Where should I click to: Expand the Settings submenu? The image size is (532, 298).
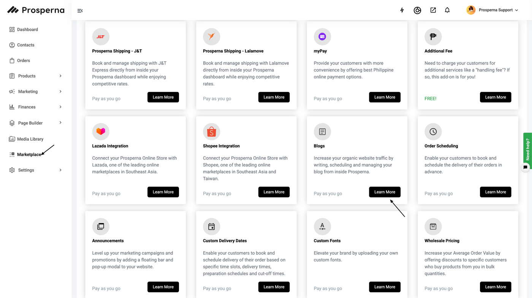[x=60, y=170]
